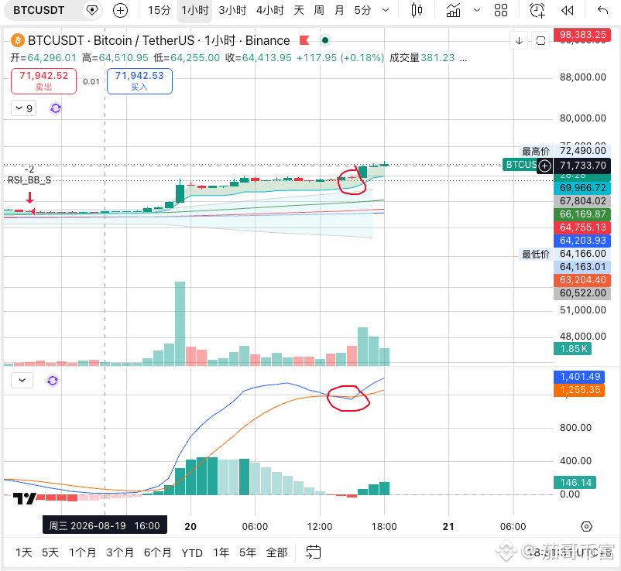621x571 pixels.
Task: Click the 1,255.35 signal value label
Action: pyautogui.click(x=579, y=390)
